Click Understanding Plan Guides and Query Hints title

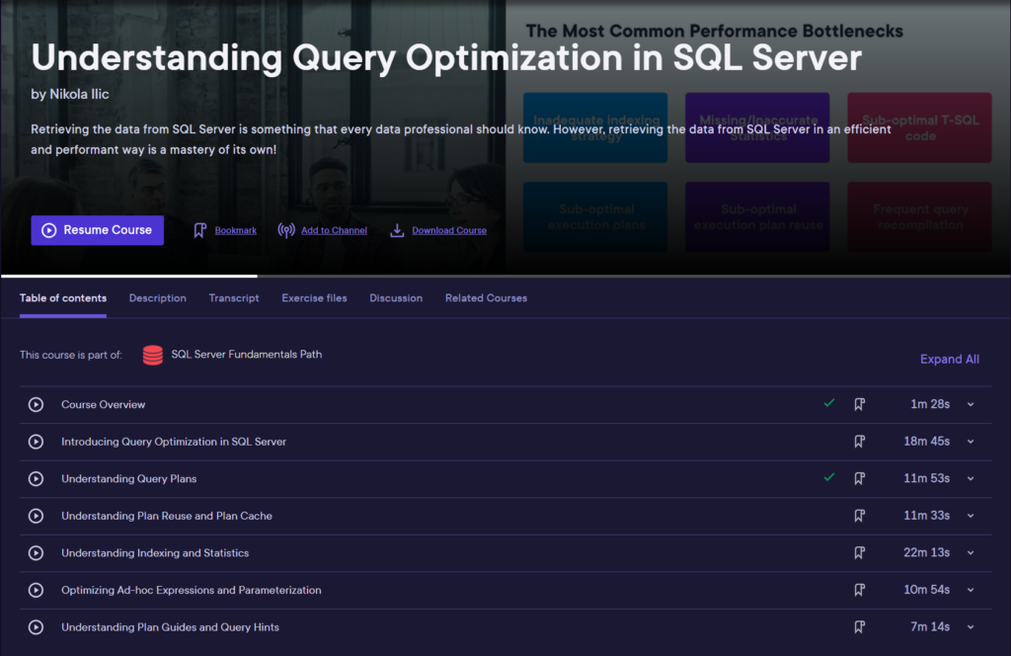[170, 627]
